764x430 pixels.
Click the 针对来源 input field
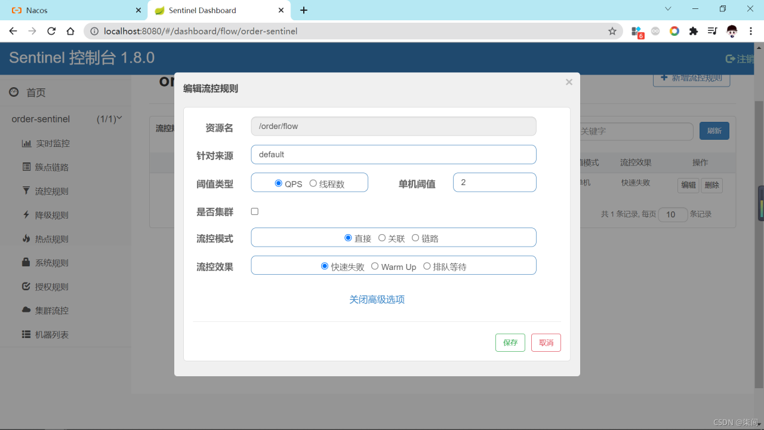click(393, 154)
